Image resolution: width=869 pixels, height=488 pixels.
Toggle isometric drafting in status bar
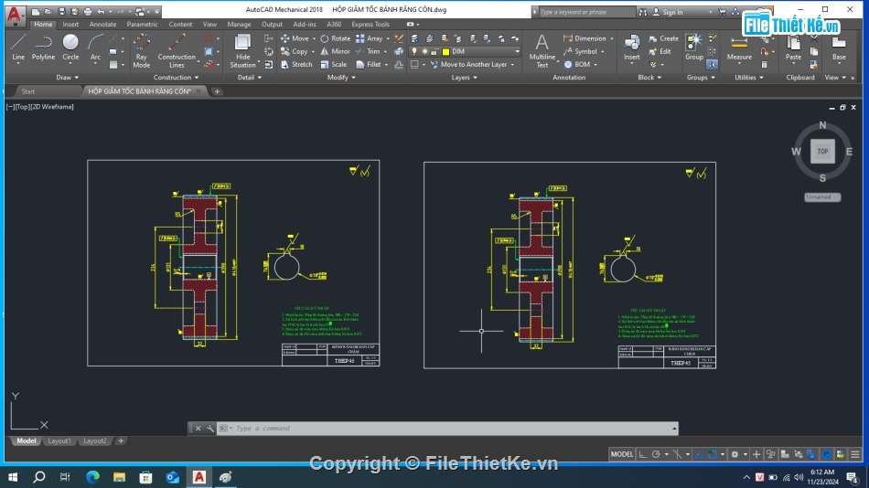[x=677, y=454]
